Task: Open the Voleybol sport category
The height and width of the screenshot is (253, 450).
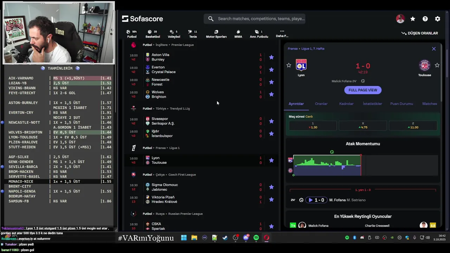Action: 174,34
